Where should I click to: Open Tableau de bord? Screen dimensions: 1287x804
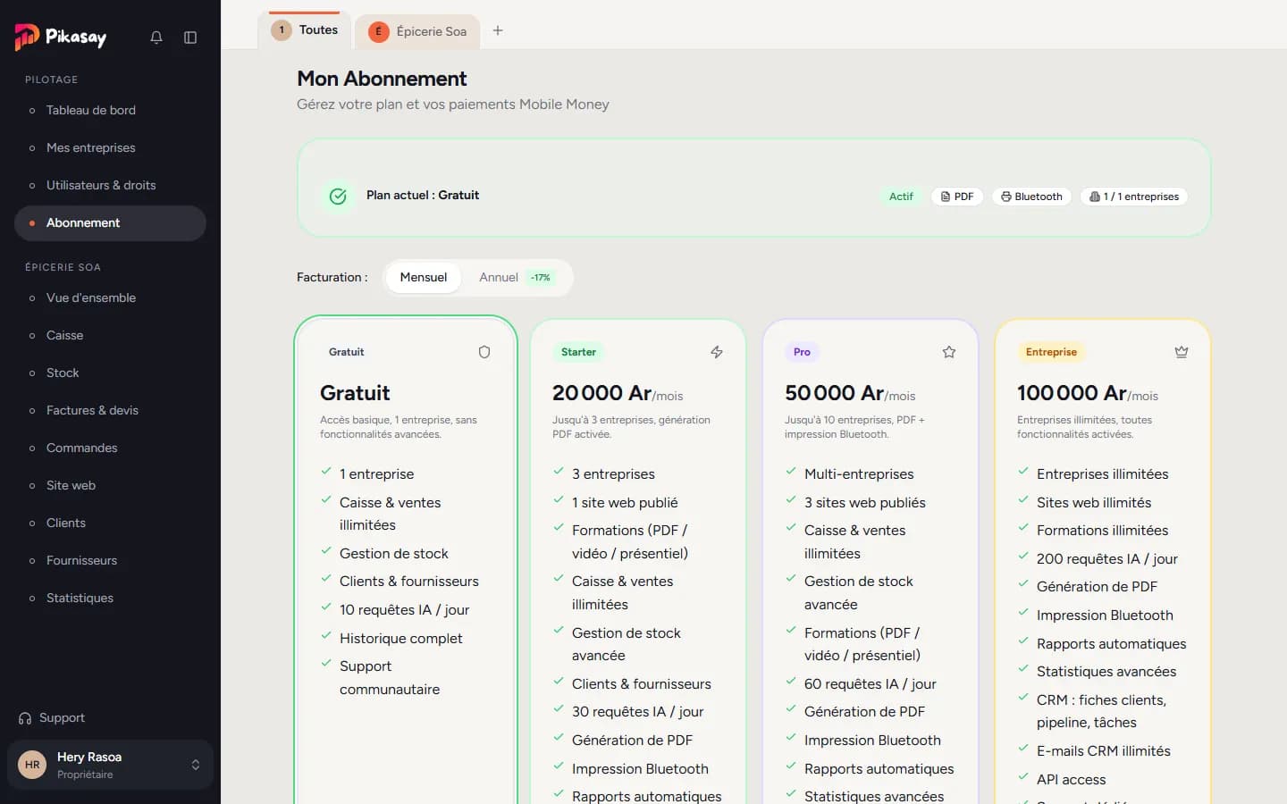pyautogui.click(x=110, y=111)
